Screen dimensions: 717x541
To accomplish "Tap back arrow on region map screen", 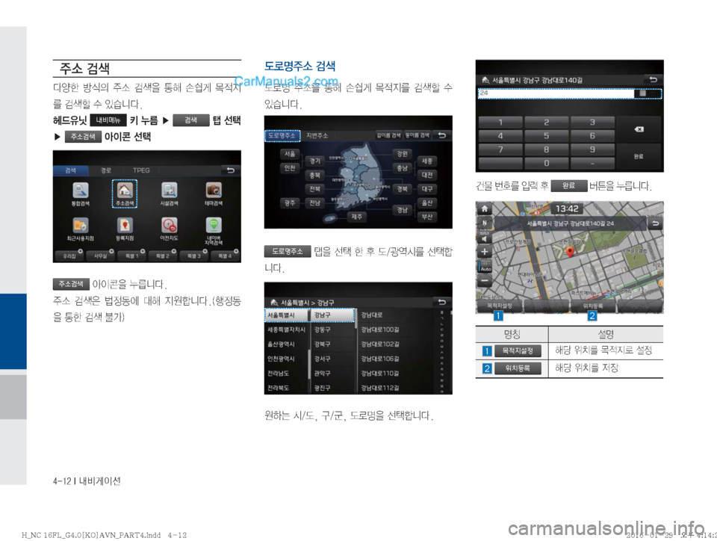I will click(x=442, y=135).
